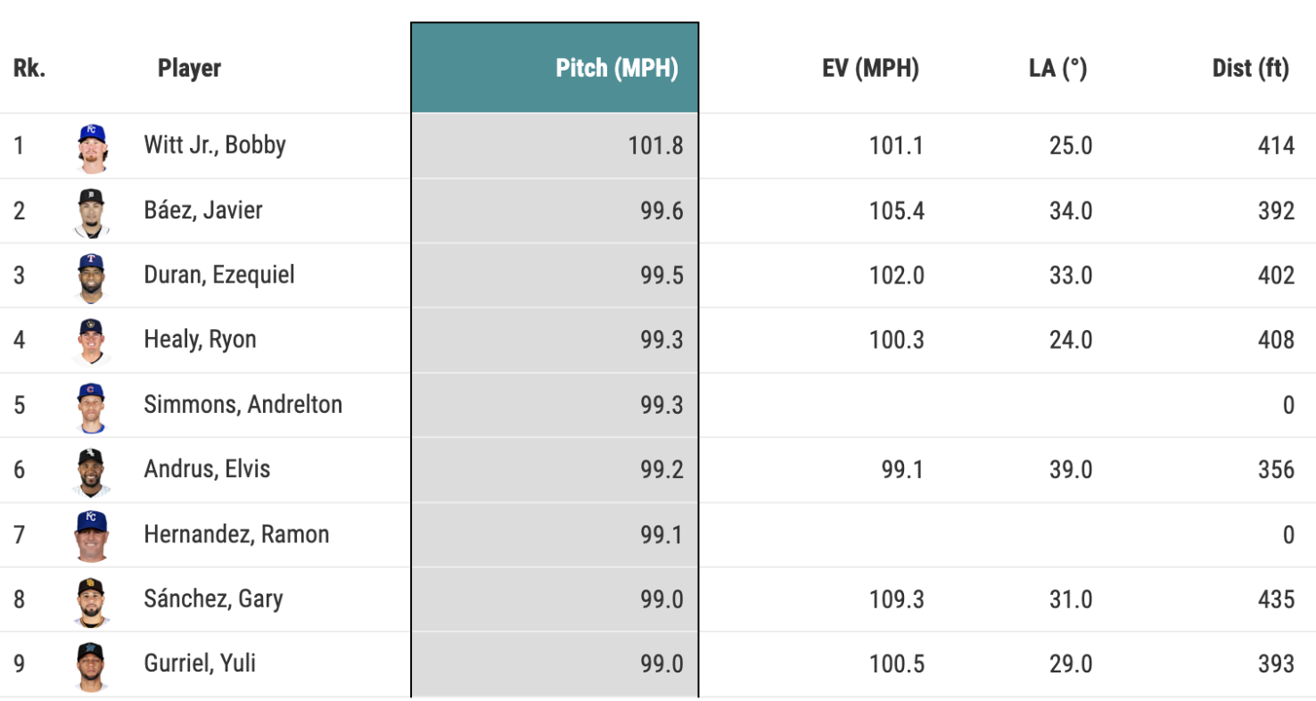The image size is (1316, 701).
Task: Click Ryon Healy's headshot photo
Action: pyautogui.click(x=92, y=342)
